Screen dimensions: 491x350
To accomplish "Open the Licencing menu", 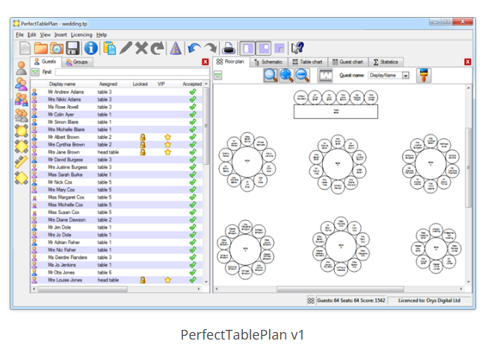I will [x=81, y=35].
